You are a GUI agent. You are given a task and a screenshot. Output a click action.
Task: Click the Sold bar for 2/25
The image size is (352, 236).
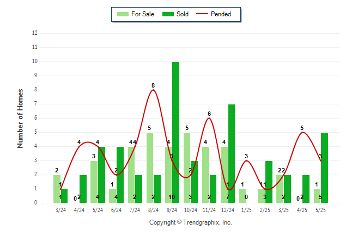[x=269, y=182]
